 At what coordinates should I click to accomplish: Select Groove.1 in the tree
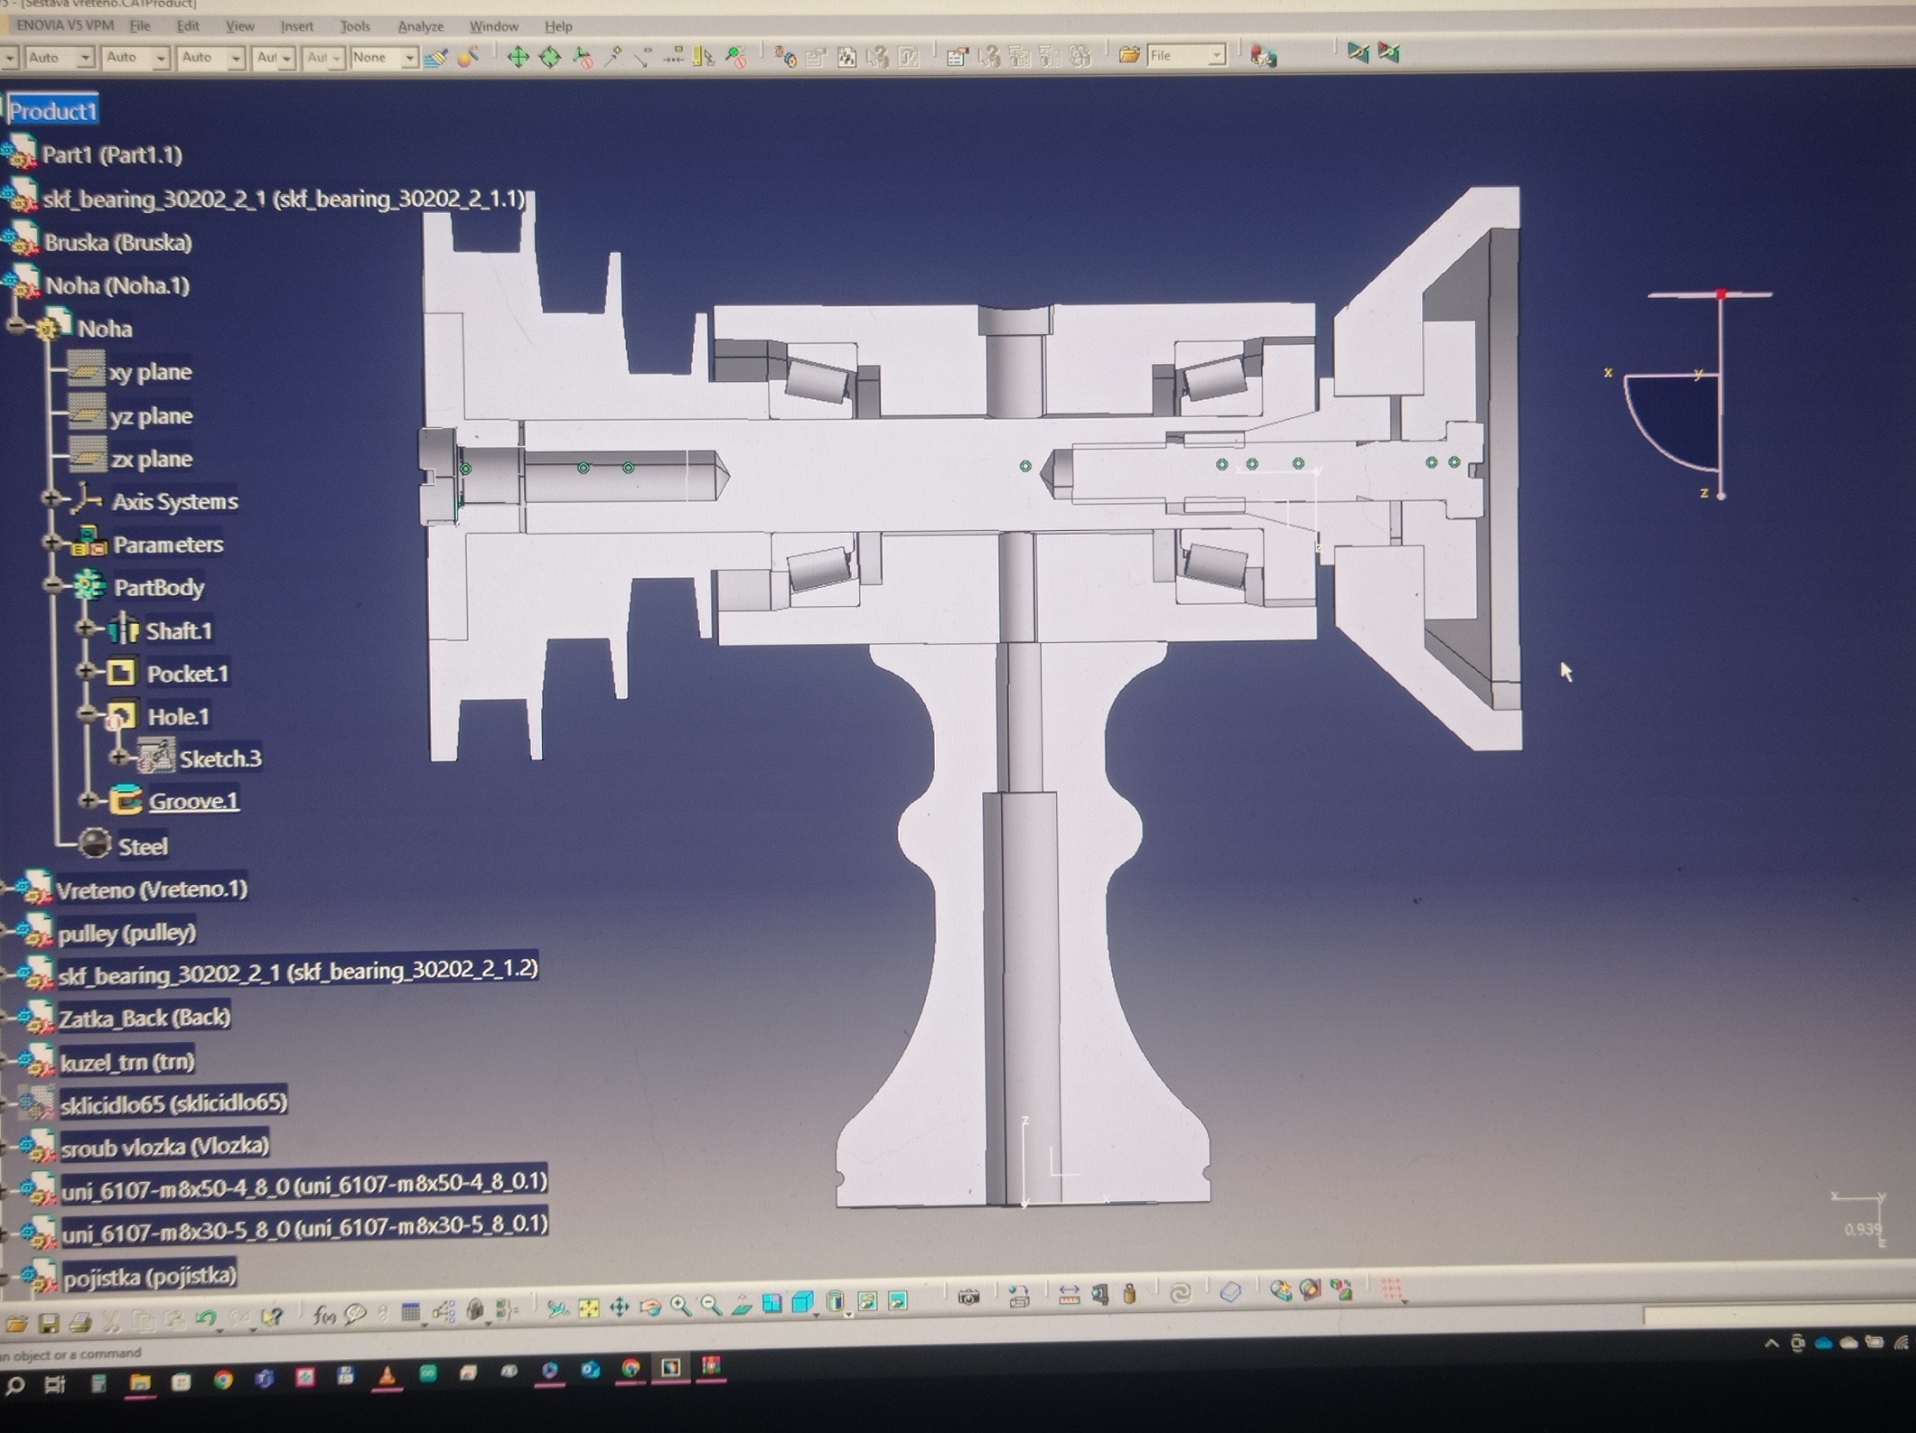[192, 801]
